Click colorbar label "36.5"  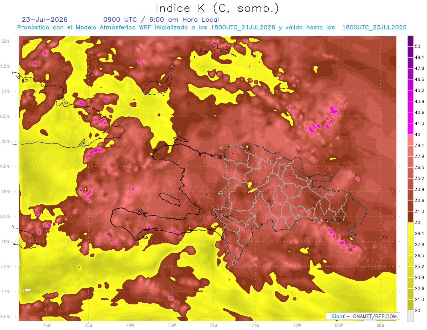pyautogui.click(x=420, y=167)
